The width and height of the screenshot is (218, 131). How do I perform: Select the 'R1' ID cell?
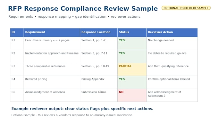pos(17,44)
